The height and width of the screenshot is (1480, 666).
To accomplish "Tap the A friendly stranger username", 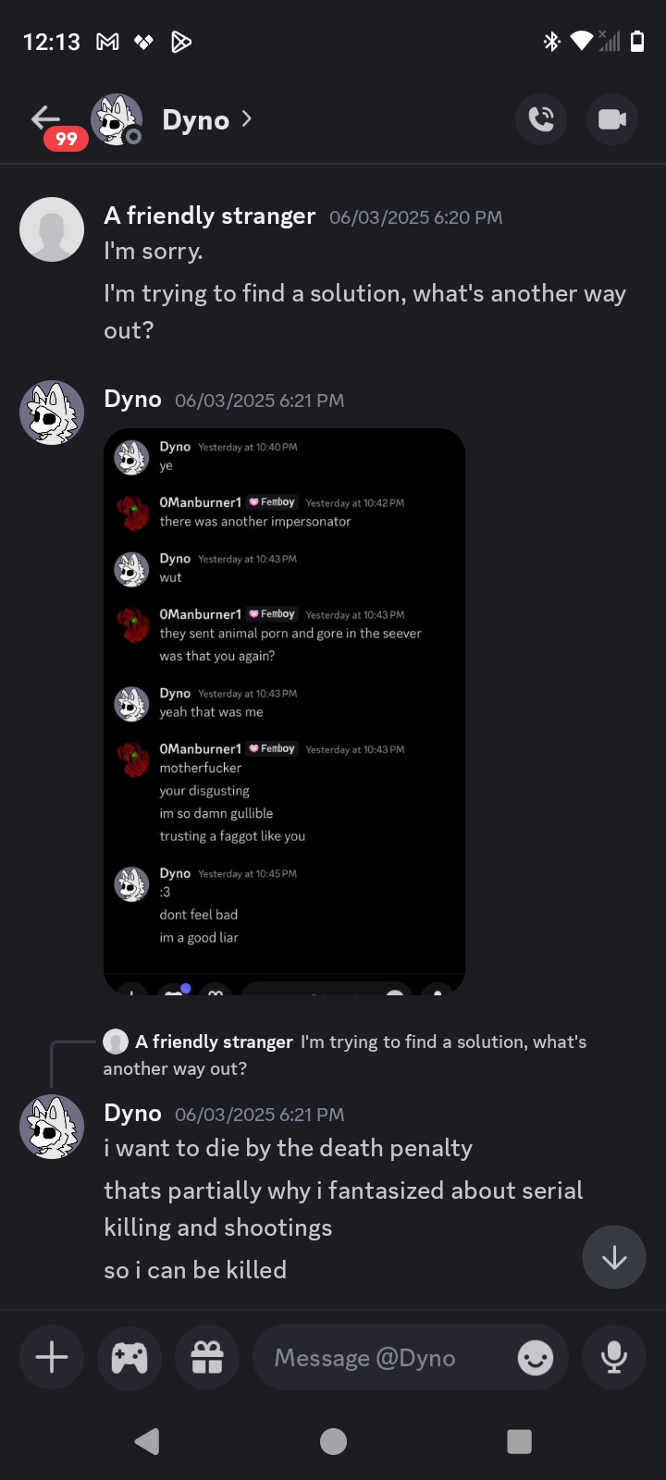I will [210, 216].
